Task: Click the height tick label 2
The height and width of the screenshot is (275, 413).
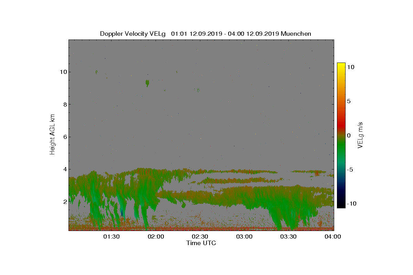Action: pyautogui.click(x=64, y=201)
